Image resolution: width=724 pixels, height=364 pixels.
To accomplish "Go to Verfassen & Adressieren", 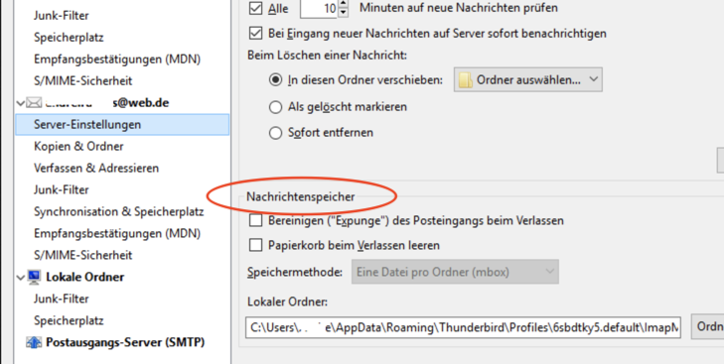I will [x=96, y=168].
